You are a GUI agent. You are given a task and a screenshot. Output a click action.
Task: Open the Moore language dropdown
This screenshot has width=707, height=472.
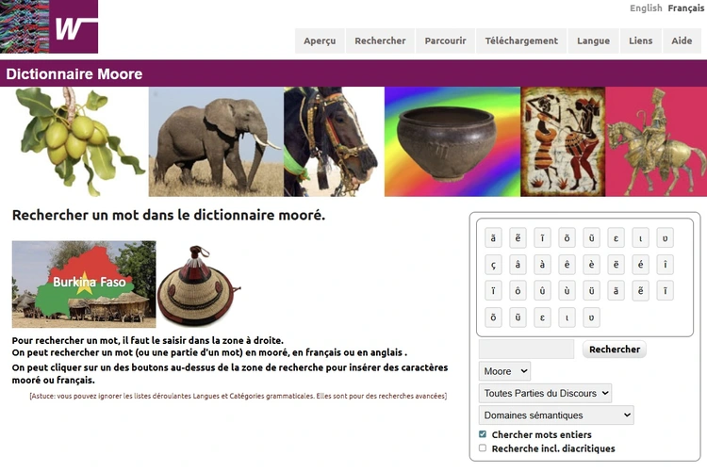[x=504, y=372]
